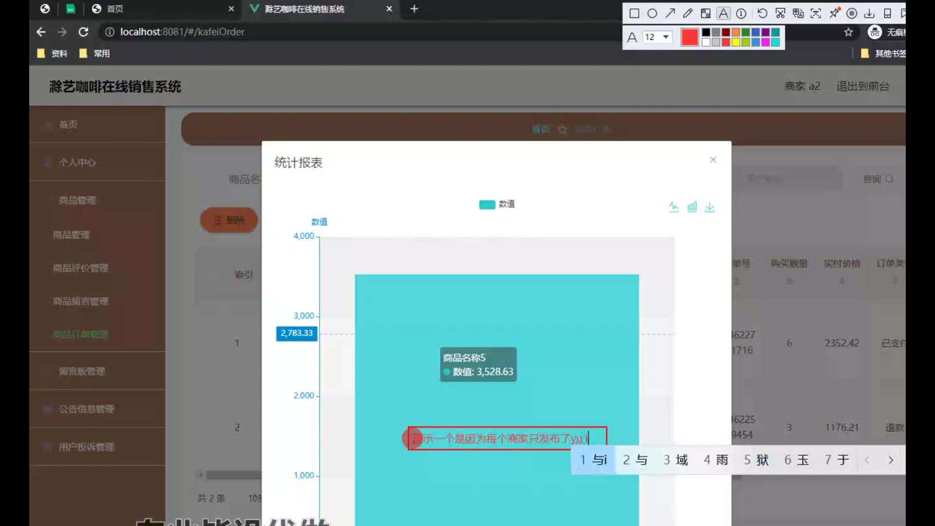Open 商品评价管理 in the sidebar
The width and height of the screenshot is (935, 526).
[80, 268]
